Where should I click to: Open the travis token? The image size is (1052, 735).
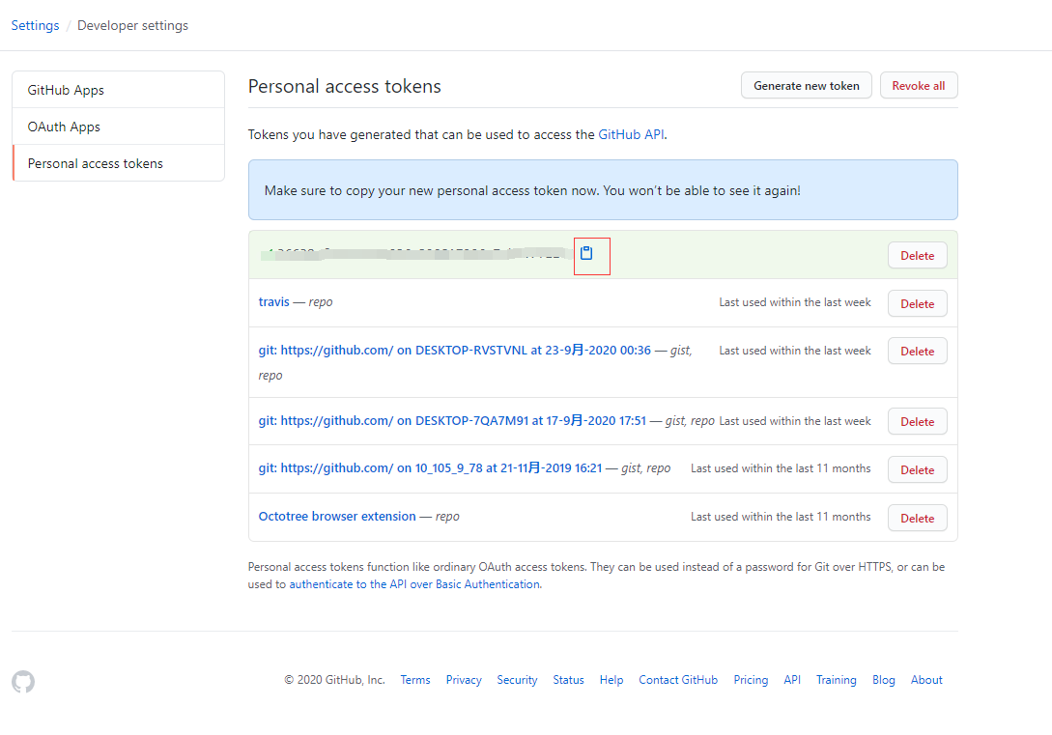273,302
